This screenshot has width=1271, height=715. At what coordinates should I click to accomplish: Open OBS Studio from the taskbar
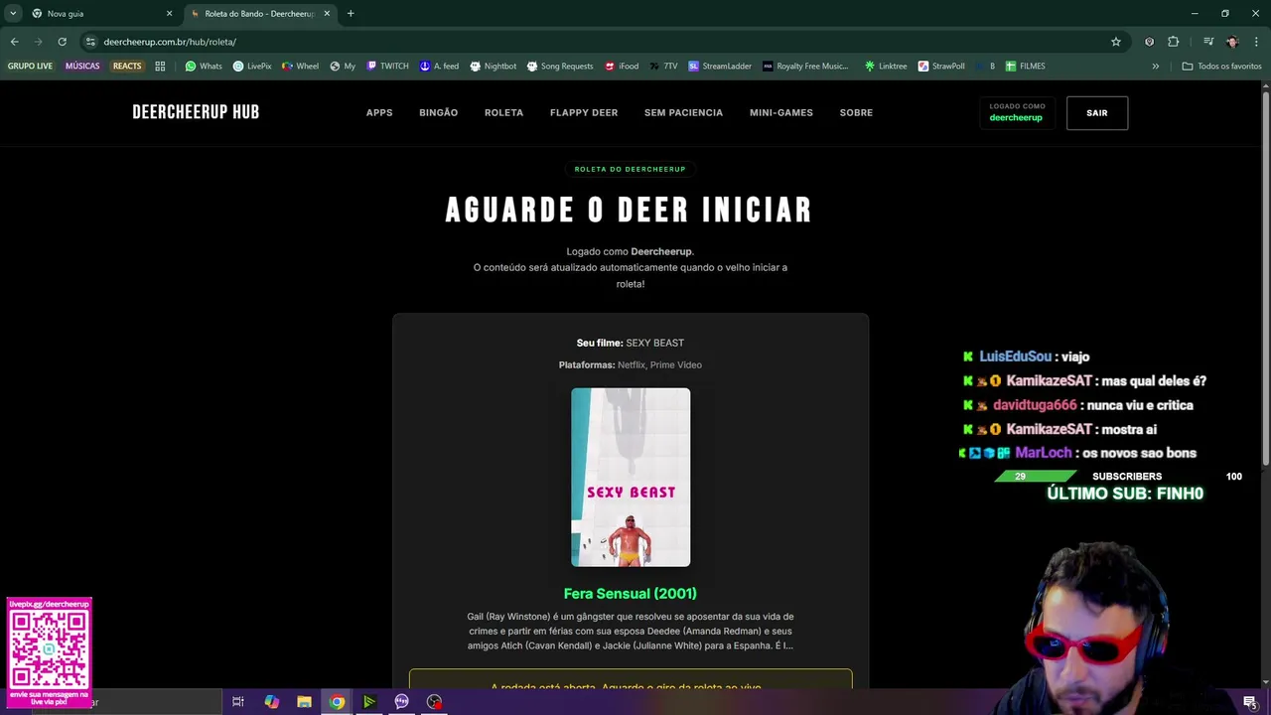434,702
